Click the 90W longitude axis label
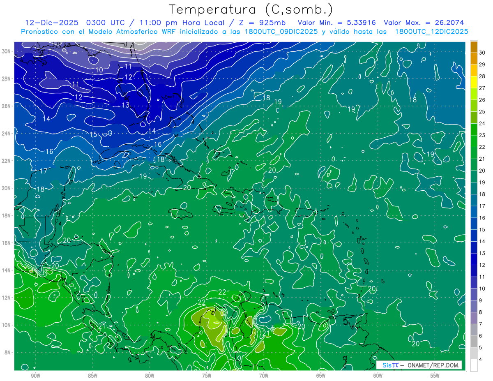 tap(35, 376)
